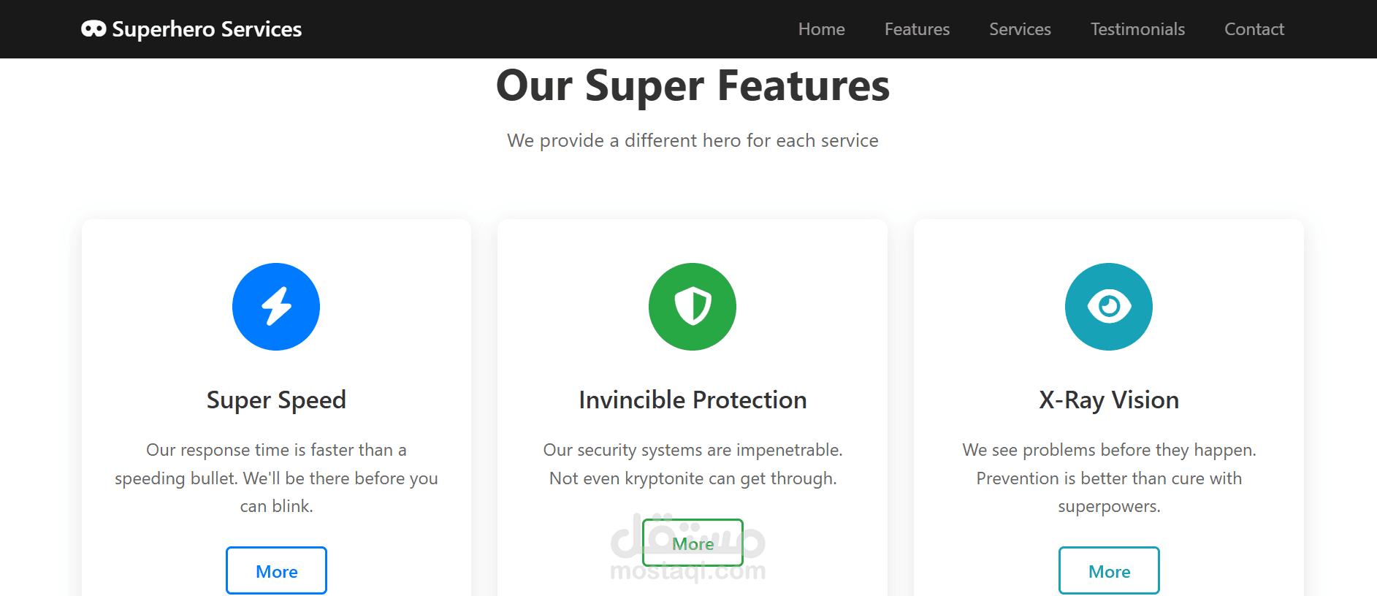The image size is (1377, 596).
Task: Select Testimonials in the top menu
Action: pos(1138,29)
